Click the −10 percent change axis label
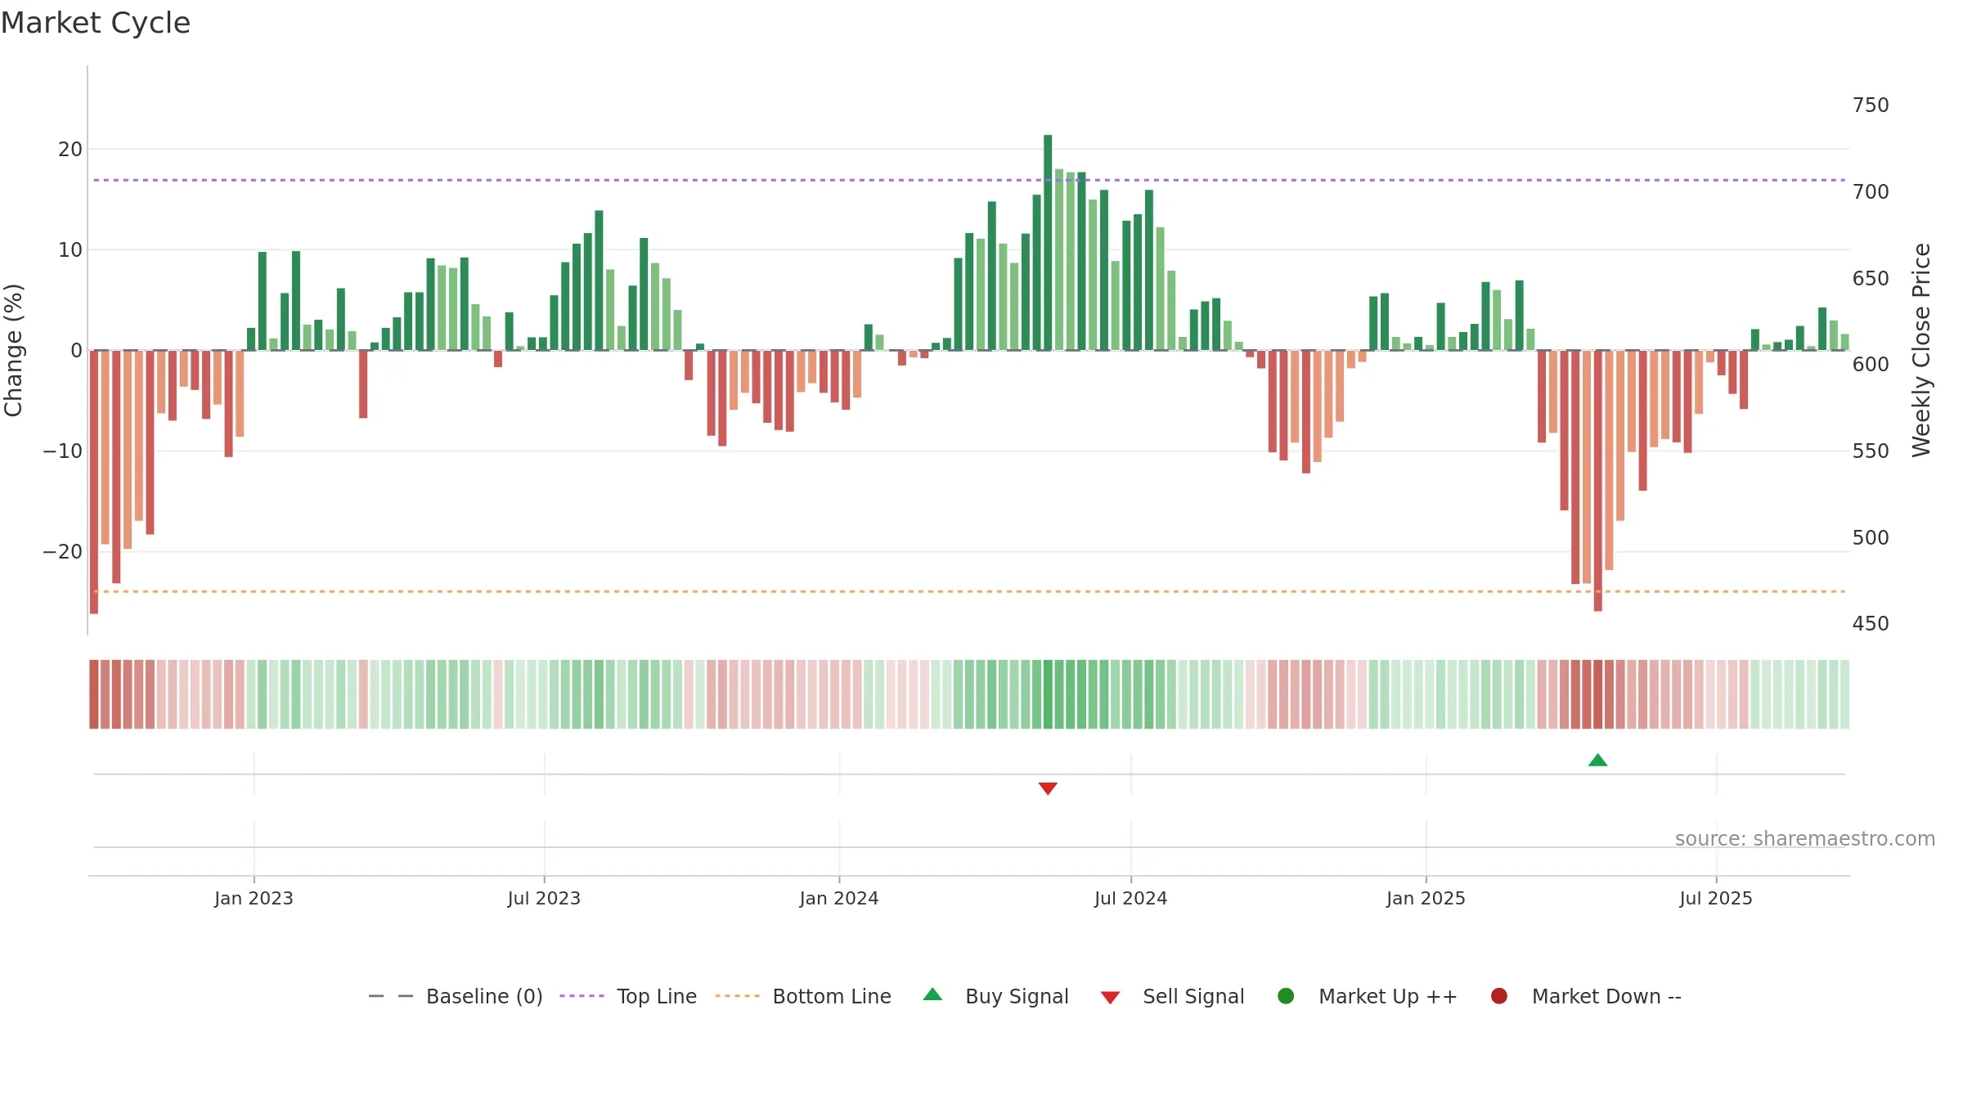The image size is (1963, 1104). [63, 451]
